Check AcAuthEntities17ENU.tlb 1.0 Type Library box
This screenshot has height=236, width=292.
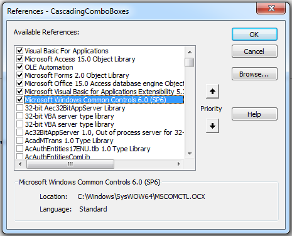pos(19,149)
